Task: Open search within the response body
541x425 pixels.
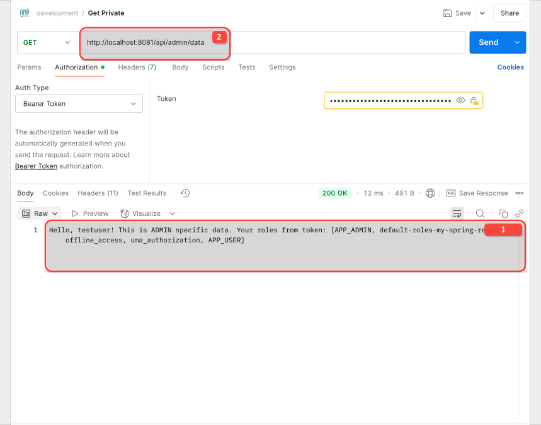Action: [x=480, y=213]
